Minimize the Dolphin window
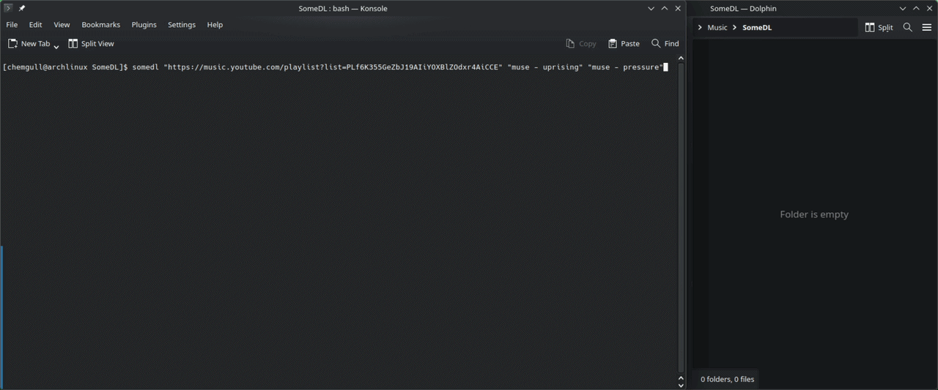The height and width of the screenshot is (390, 938). pyautogui.click(x=903, y=8)
